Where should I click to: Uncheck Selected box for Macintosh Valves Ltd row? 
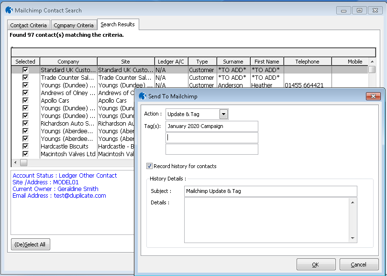(x=25, y=154)
